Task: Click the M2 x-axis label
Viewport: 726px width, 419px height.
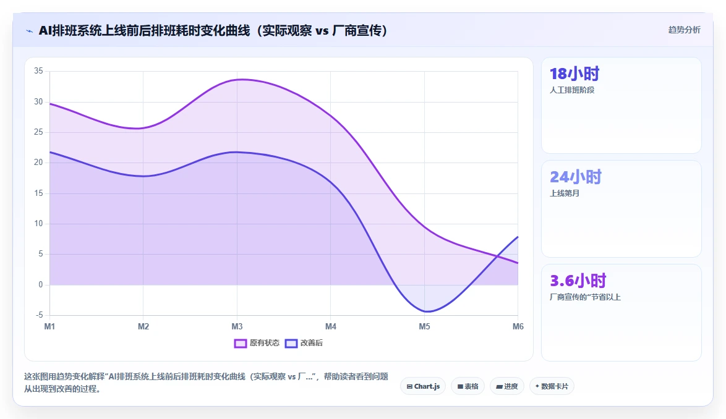Action: (x=143, y=326)
